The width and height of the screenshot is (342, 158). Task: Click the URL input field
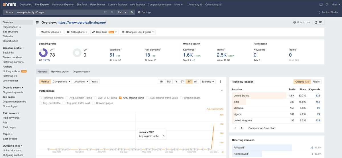[x=59, y=12]
